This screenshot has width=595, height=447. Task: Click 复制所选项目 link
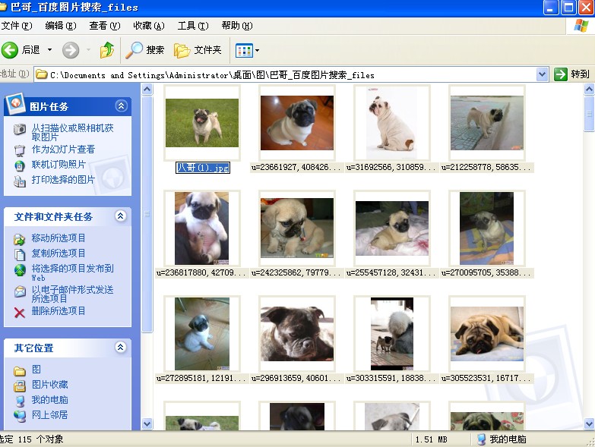tap(59, 253)
